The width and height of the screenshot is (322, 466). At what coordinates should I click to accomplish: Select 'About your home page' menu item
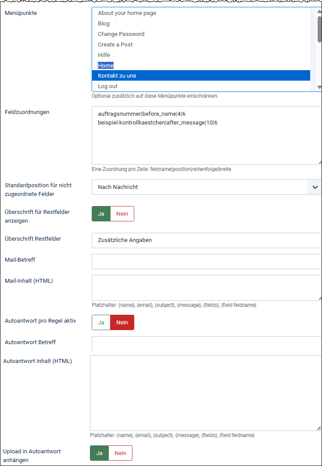pyautogui.click(x=127, y=13)
